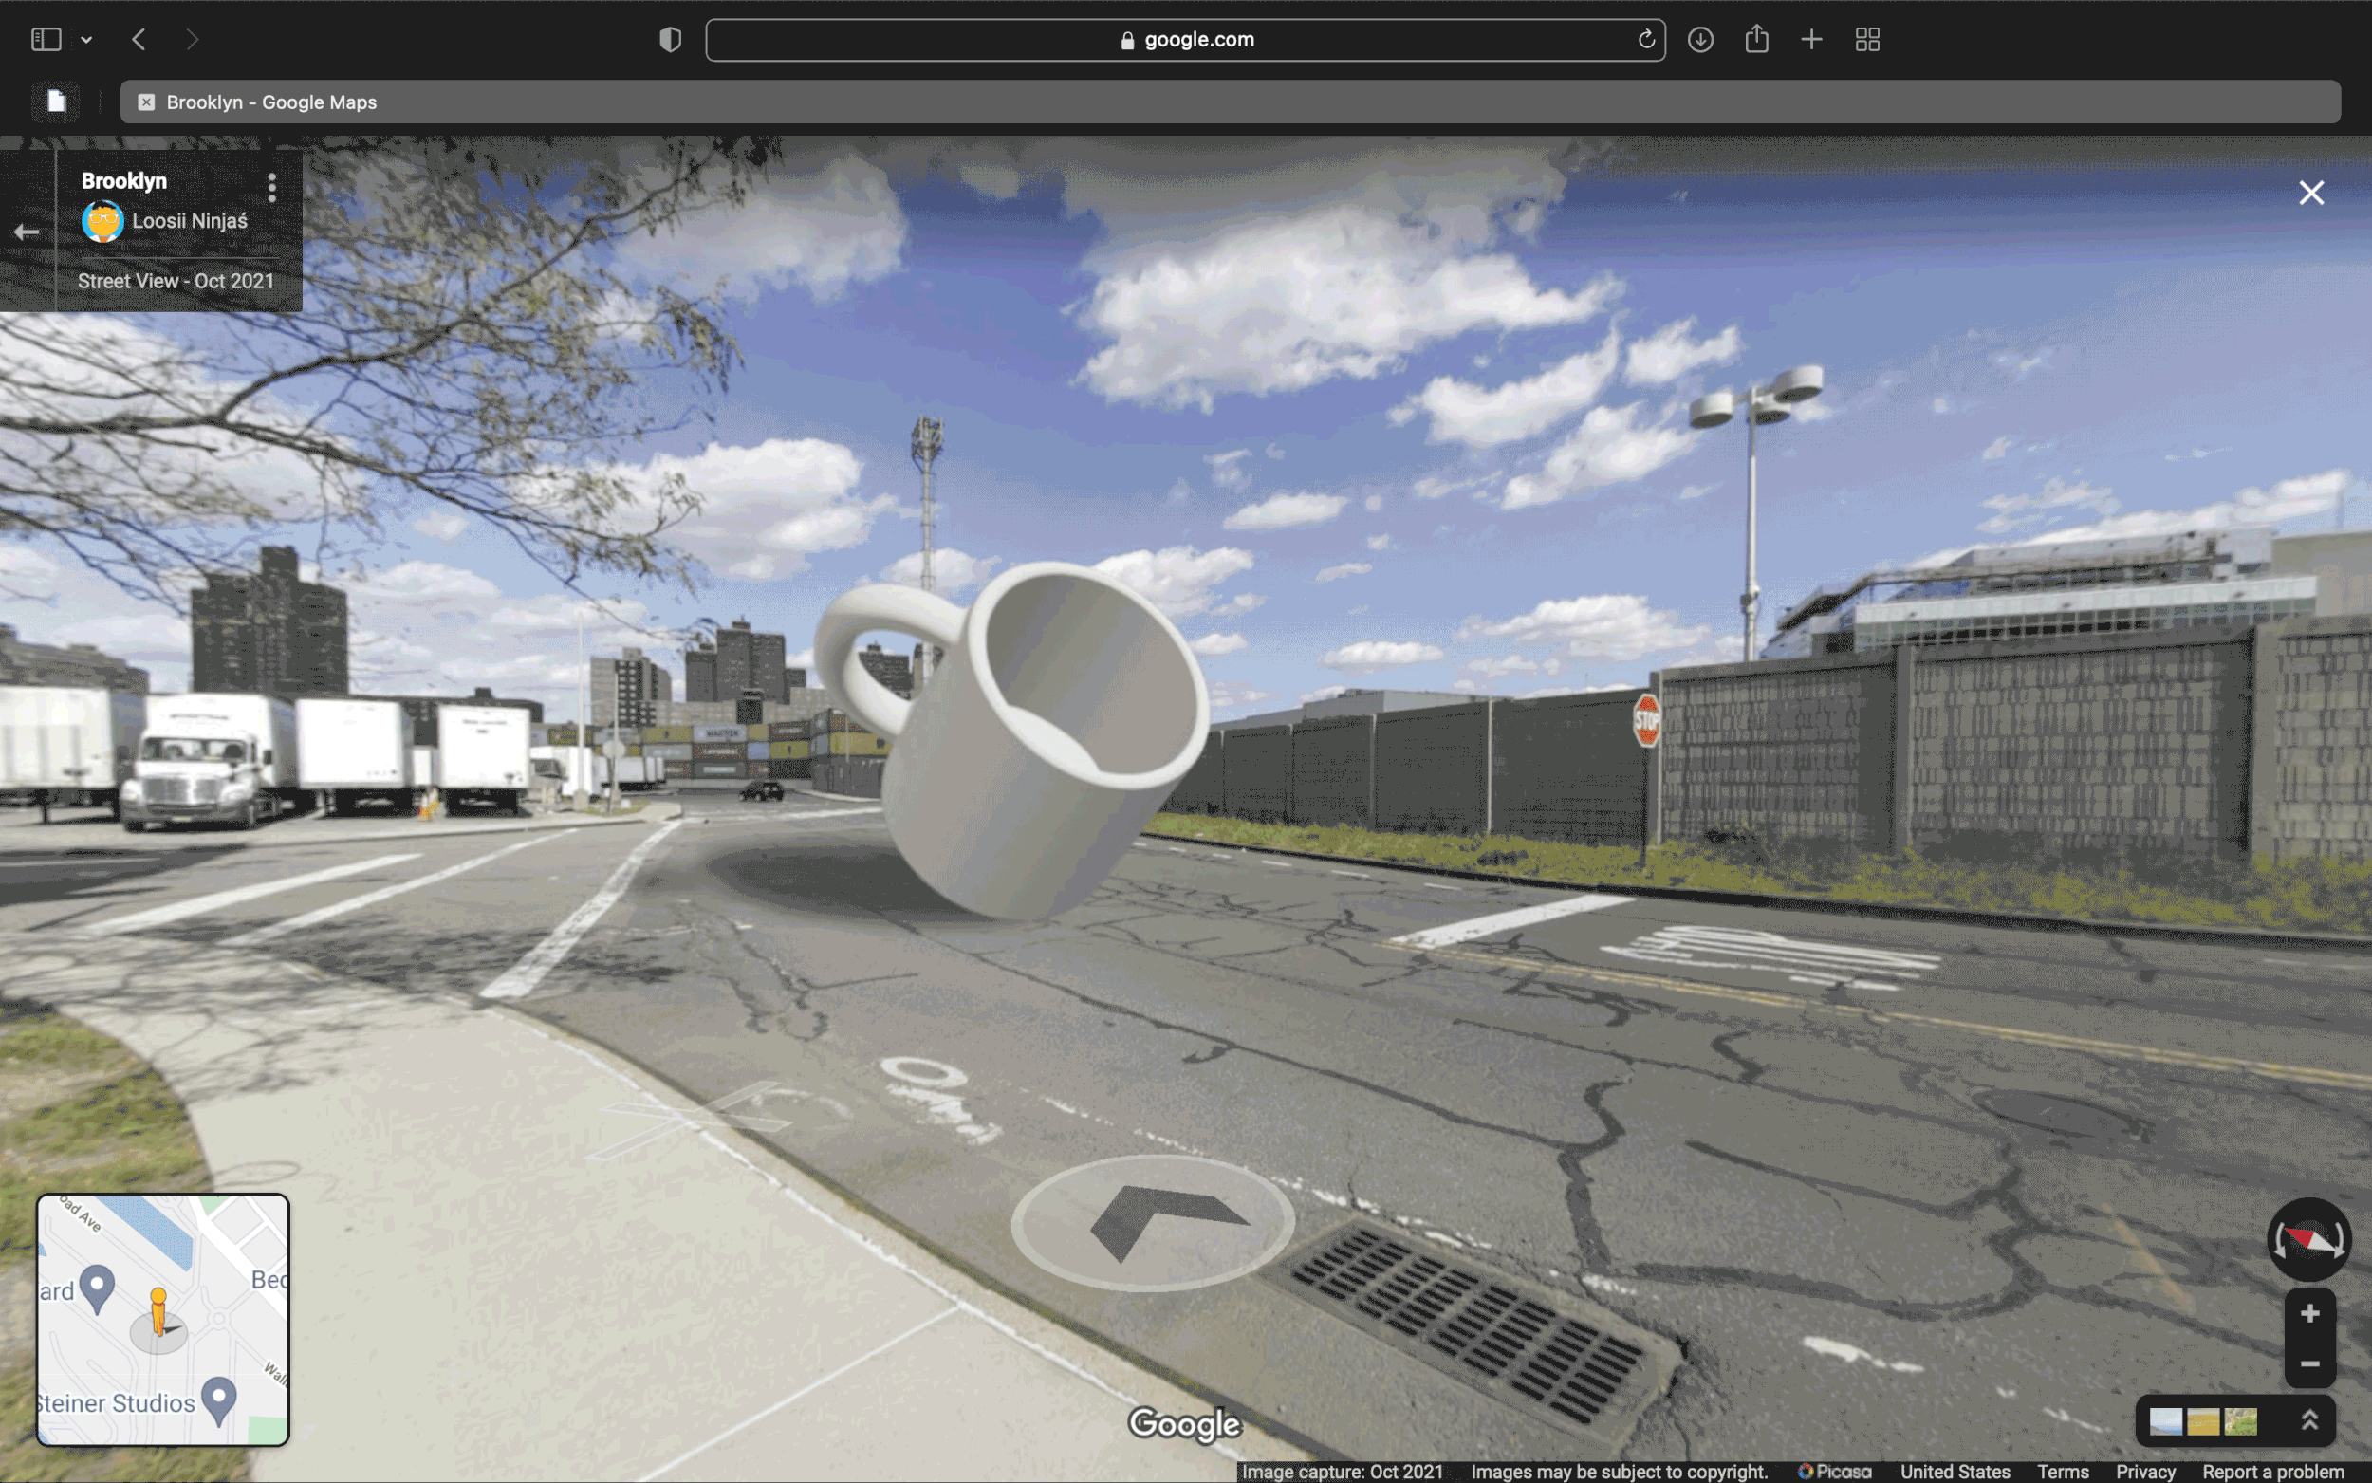The width and height of the screenshot is (2372, 1483).
Task: Zoom out with the minus button
Action: click(2309, 1363)
